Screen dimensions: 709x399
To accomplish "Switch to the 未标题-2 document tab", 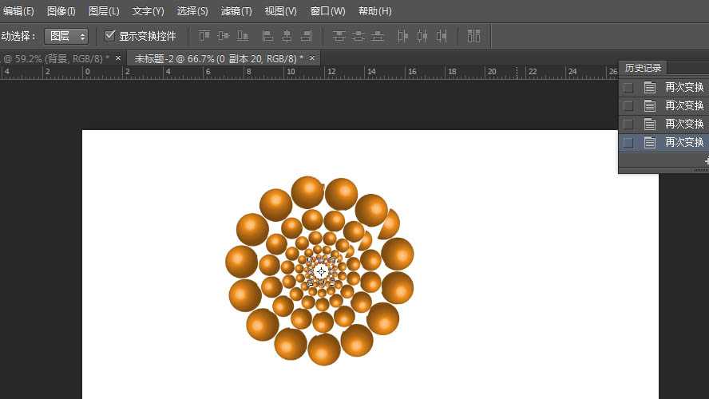I will coord(218,58).
